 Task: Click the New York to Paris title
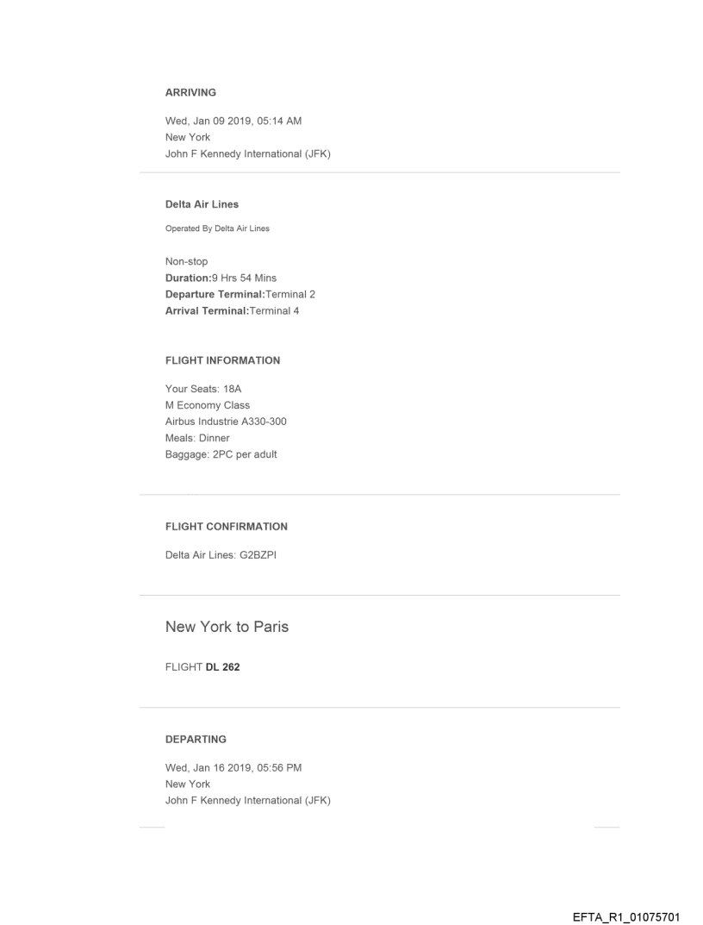coord(227,627)
